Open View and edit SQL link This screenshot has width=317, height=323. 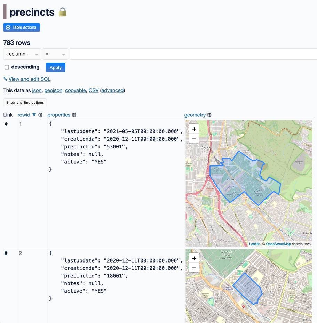(30, 79)
